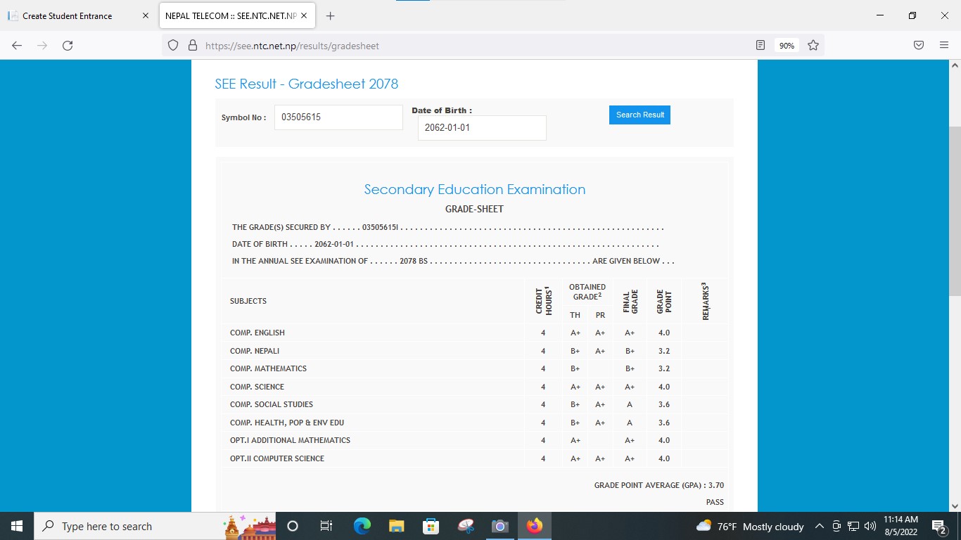Click the Firefox reload page button

(x=68, y=46)
